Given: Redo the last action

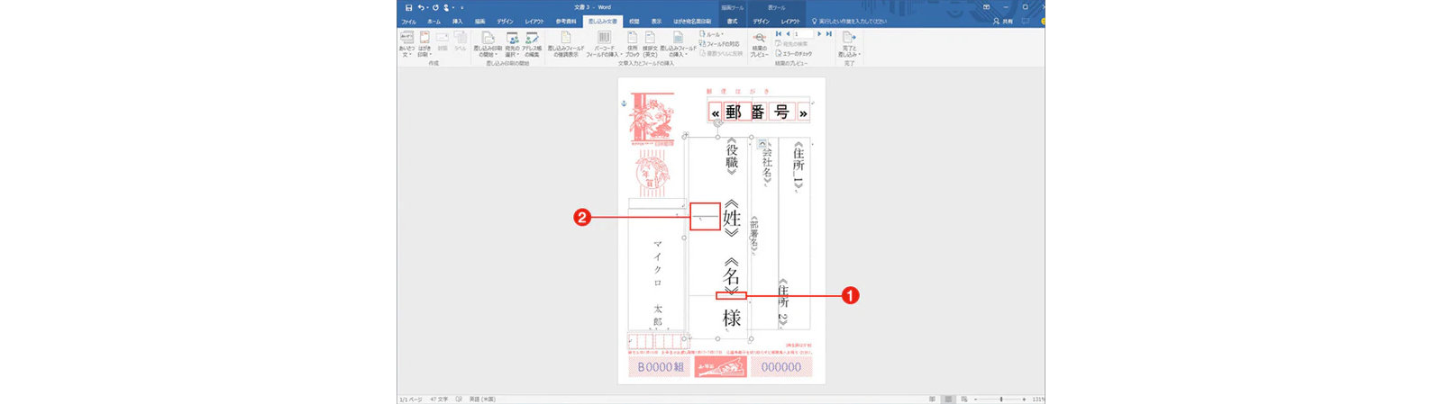Looking at the screenshot, I should coord(435,7).
